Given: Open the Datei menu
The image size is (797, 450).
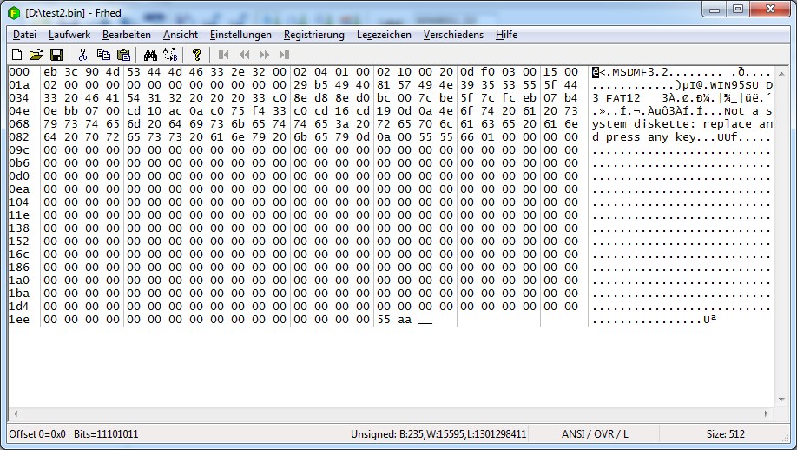Looking at the screenshot, I should tap(24, 35).
